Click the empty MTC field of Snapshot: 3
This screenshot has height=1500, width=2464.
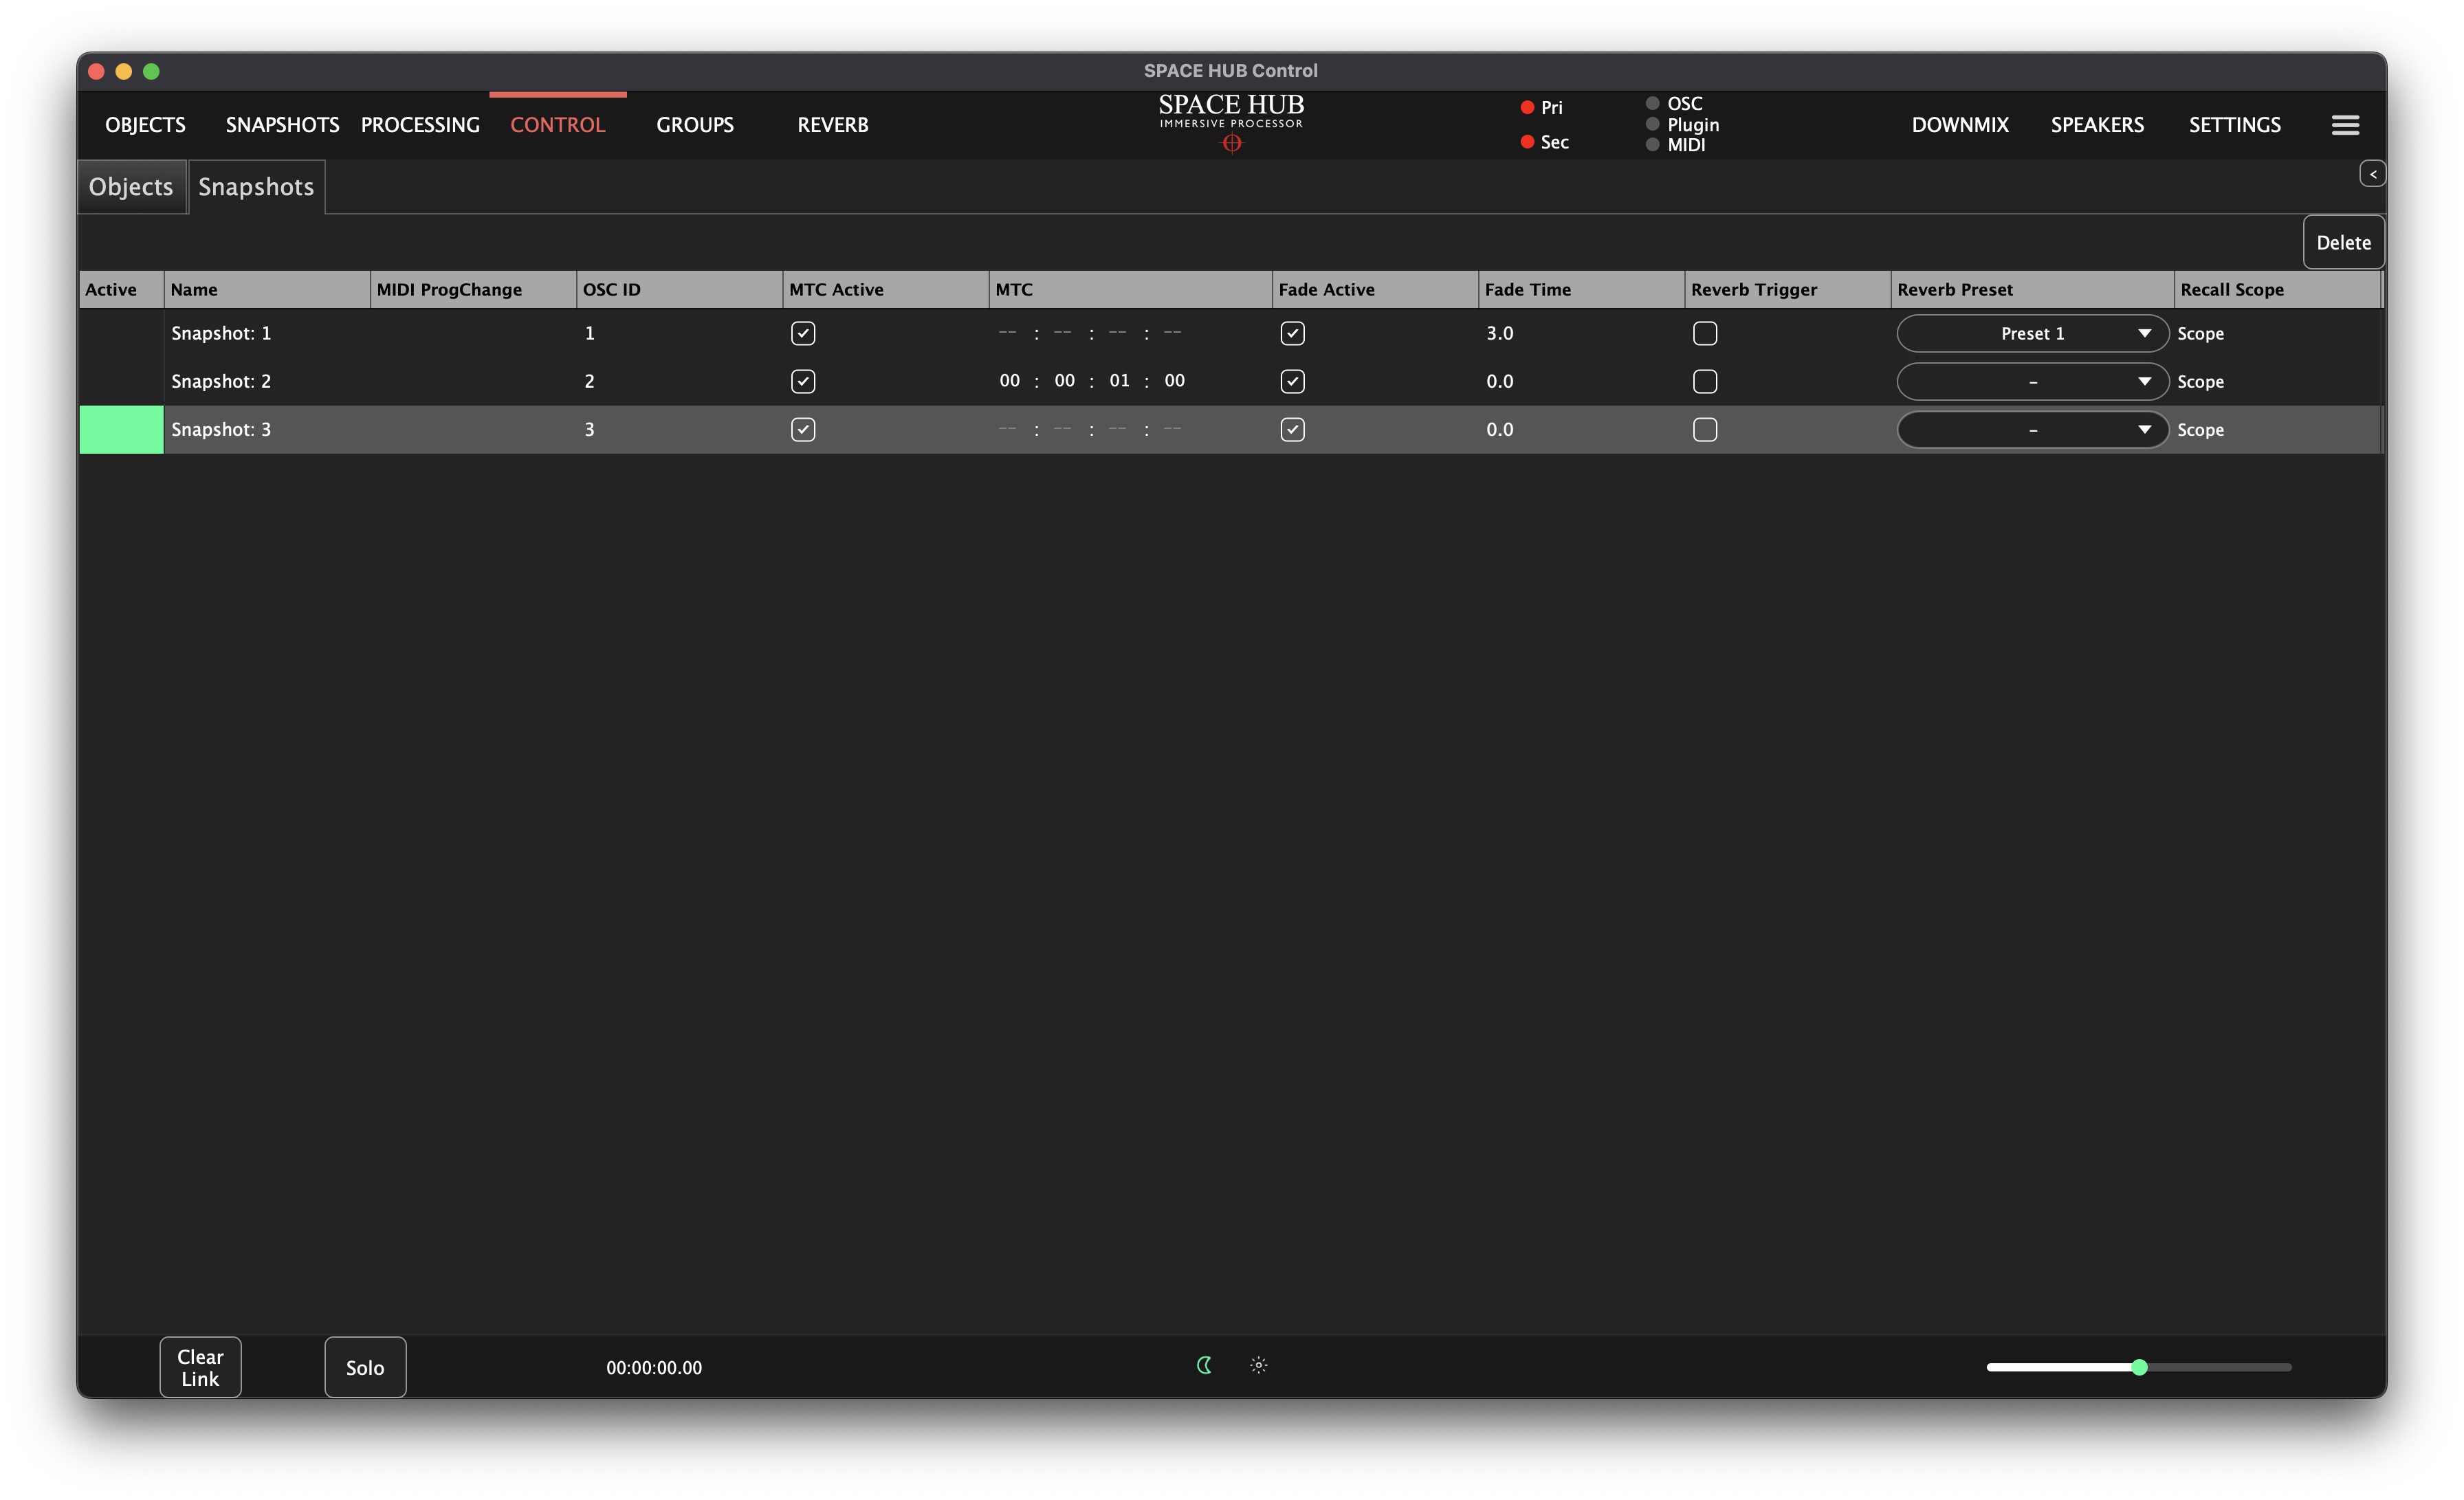(1090, 429)
